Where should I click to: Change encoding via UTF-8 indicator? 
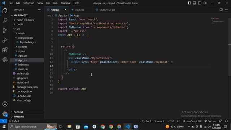pos(171,121)
